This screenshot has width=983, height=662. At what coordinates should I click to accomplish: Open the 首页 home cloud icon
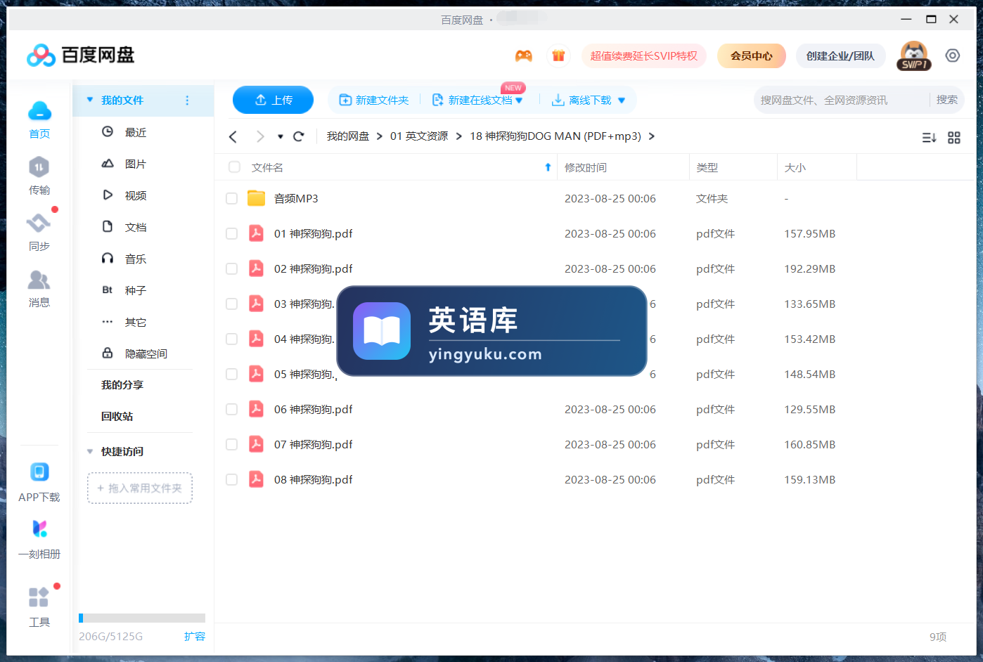[39, 111]
